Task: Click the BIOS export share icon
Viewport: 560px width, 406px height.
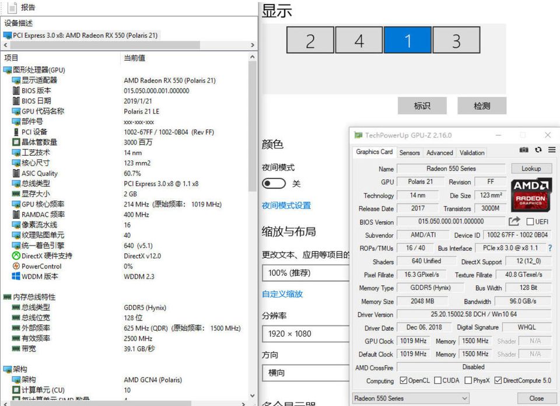Action: (x=514, y=222)
